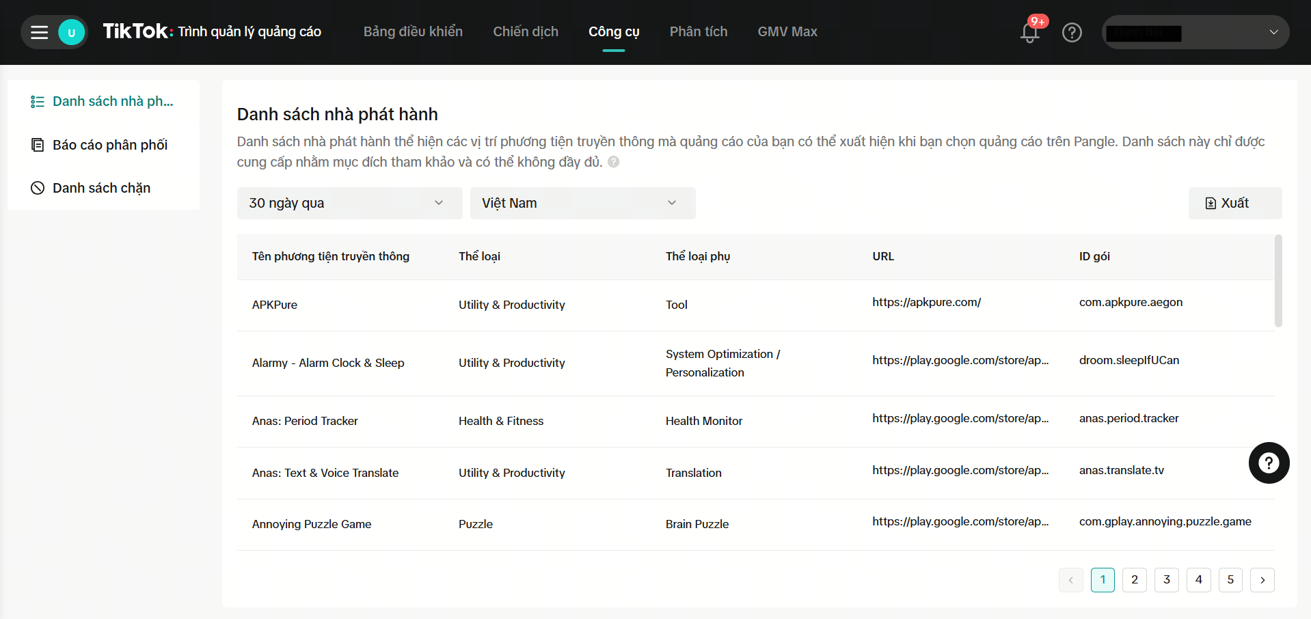Click the help question mark in header

1072,32
